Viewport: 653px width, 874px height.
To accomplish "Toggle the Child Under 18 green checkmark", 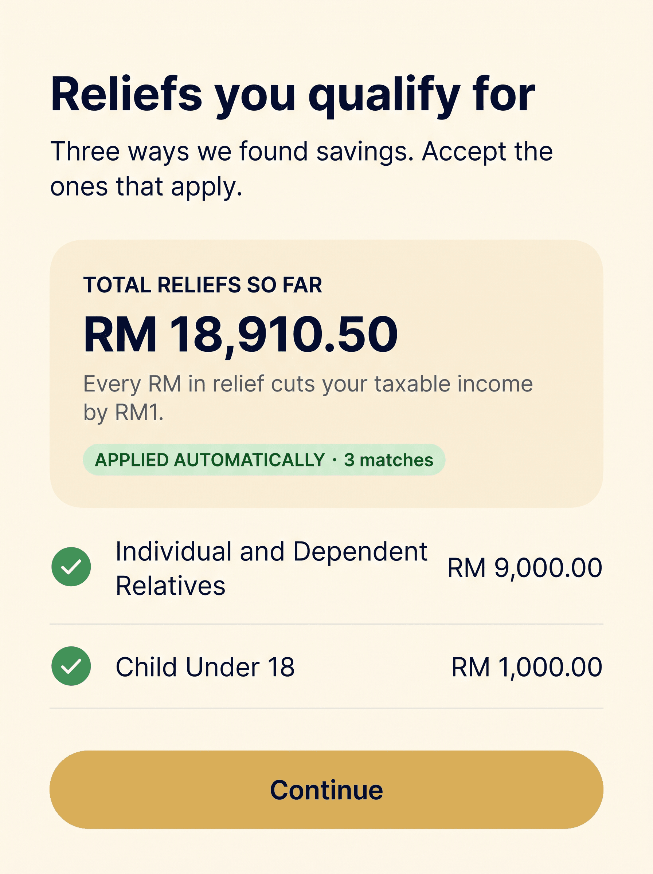I will 71,666.
